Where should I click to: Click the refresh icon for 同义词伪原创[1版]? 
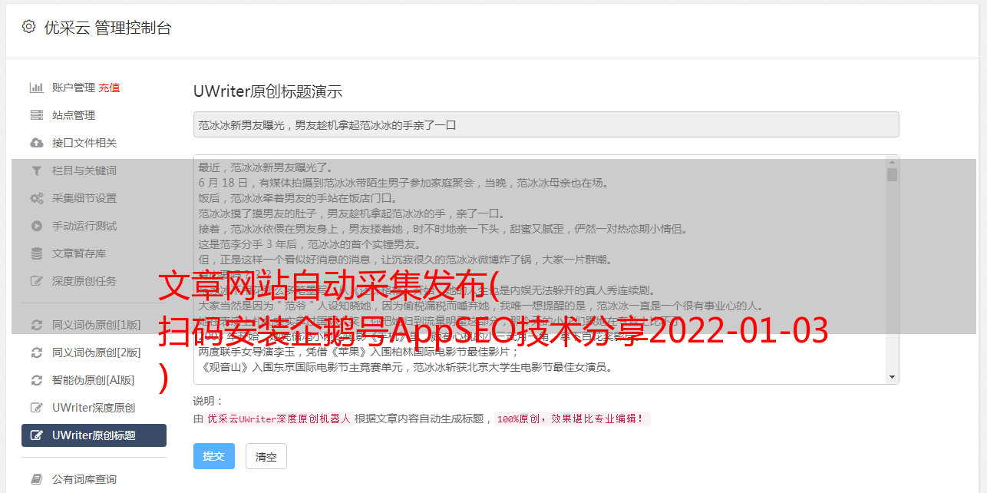click(36, 325)
